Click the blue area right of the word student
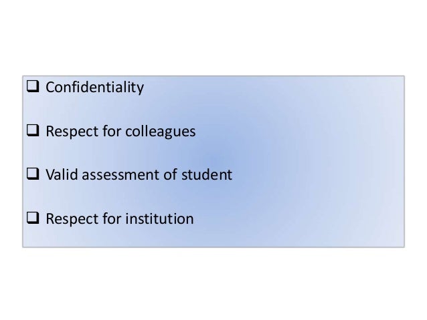The width and height of the screenshot is (427, 320). point(318,174)
